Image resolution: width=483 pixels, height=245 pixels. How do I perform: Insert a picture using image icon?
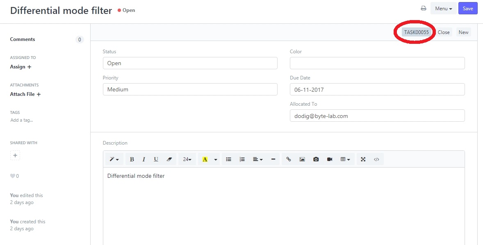point(302,159)
